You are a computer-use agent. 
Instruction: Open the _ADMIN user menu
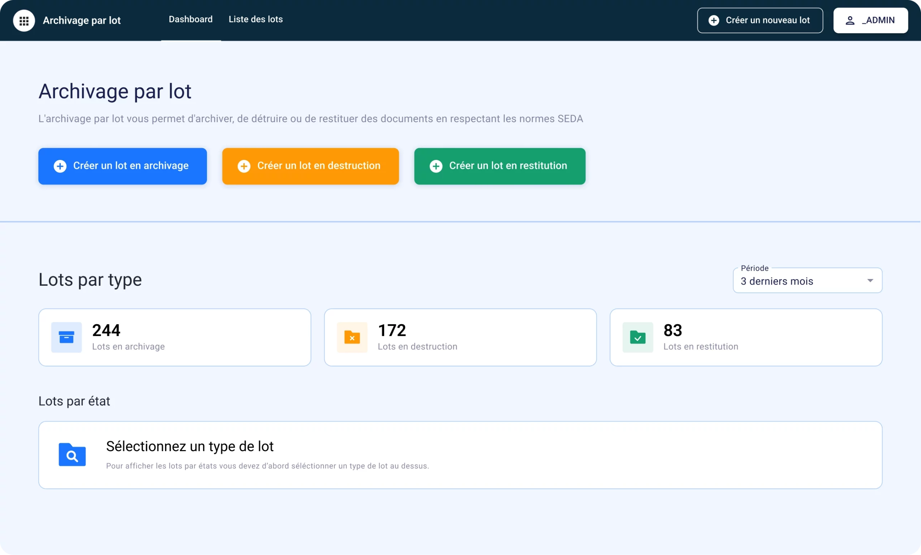point(871,20)
